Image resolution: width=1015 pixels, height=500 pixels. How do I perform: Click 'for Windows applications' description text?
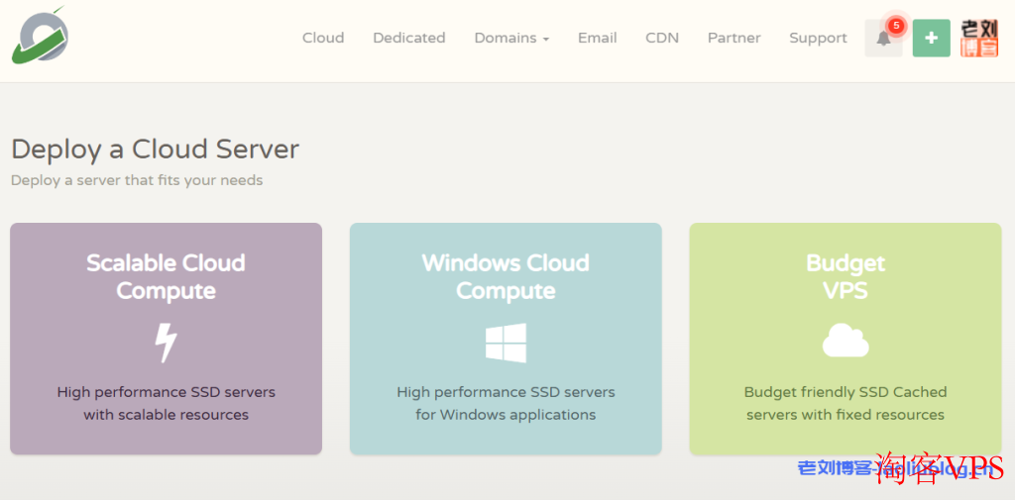point(506,415)
